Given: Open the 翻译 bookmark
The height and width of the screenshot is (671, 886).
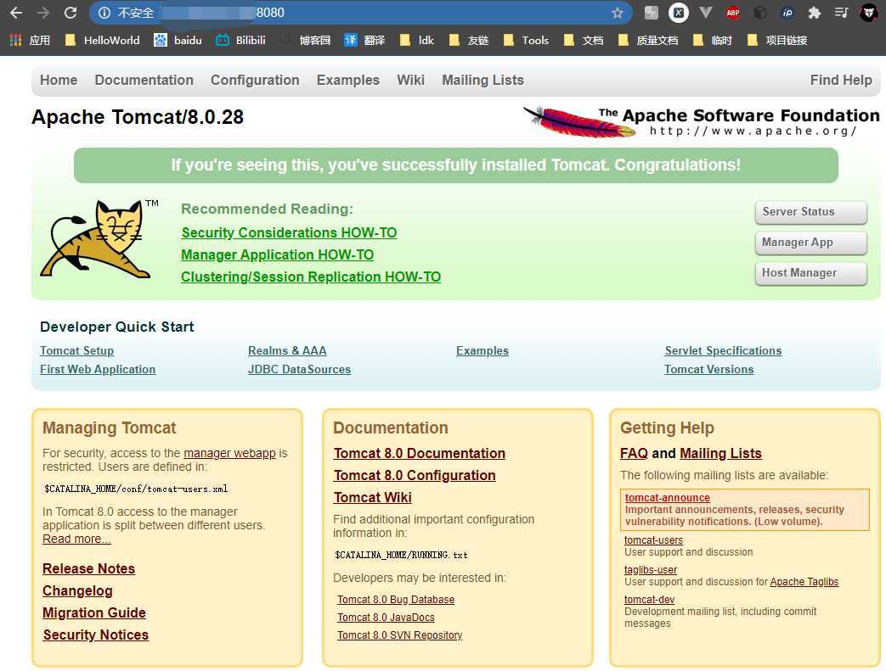Looking at the screenshot, I should (365, 40).
